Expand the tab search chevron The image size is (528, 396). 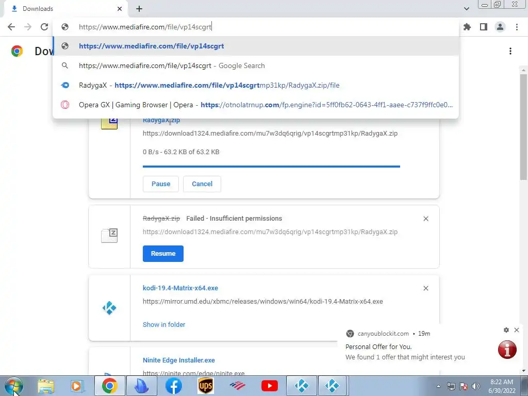(466, 9)
